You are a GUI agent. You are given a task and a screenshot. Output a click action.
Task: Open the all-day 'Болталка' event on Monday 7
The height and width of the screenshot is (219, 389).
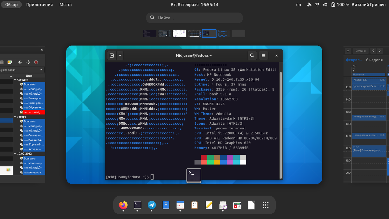click(369, 75)
